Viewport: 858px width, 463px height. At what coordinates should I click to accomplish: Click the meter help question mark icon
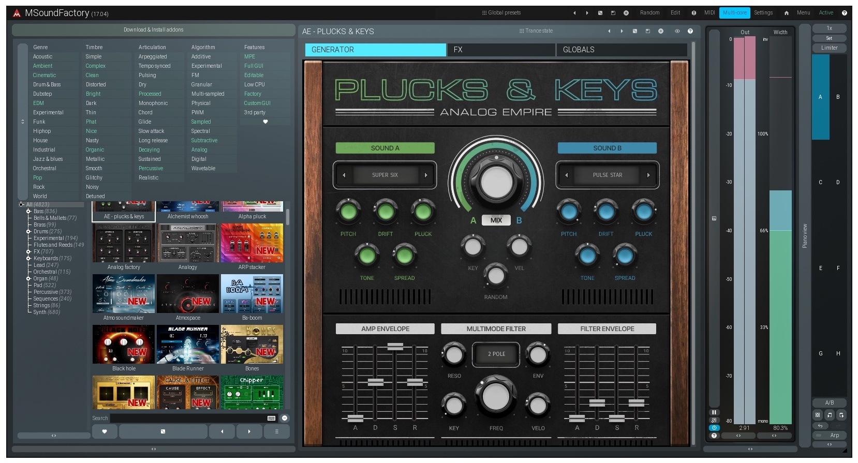click(714, 436)
